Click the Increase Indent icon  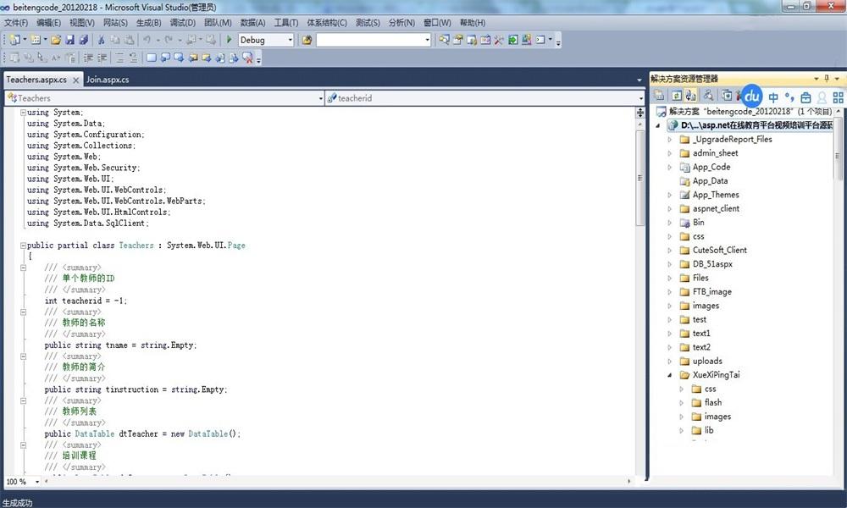click(x=102, y=58)
